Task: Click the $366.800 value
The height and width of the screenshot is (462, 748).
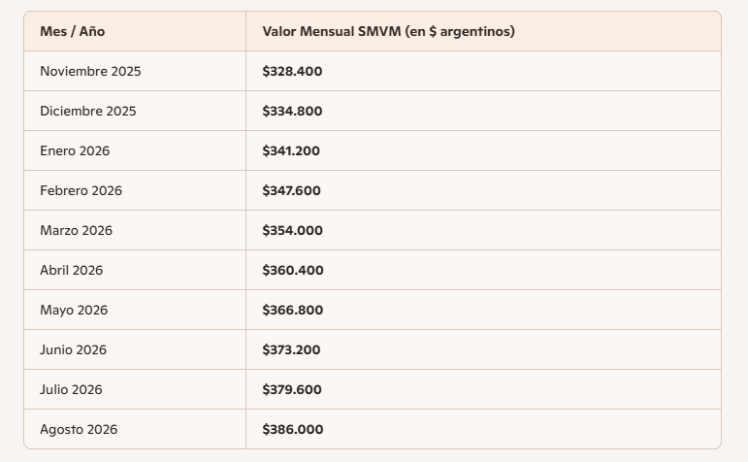Action: 292,311
